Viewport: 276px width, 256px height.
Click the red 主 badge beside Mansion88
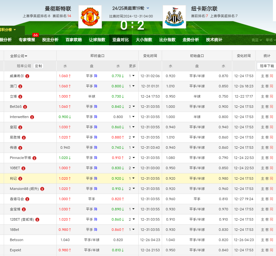(x=42, y=189)
